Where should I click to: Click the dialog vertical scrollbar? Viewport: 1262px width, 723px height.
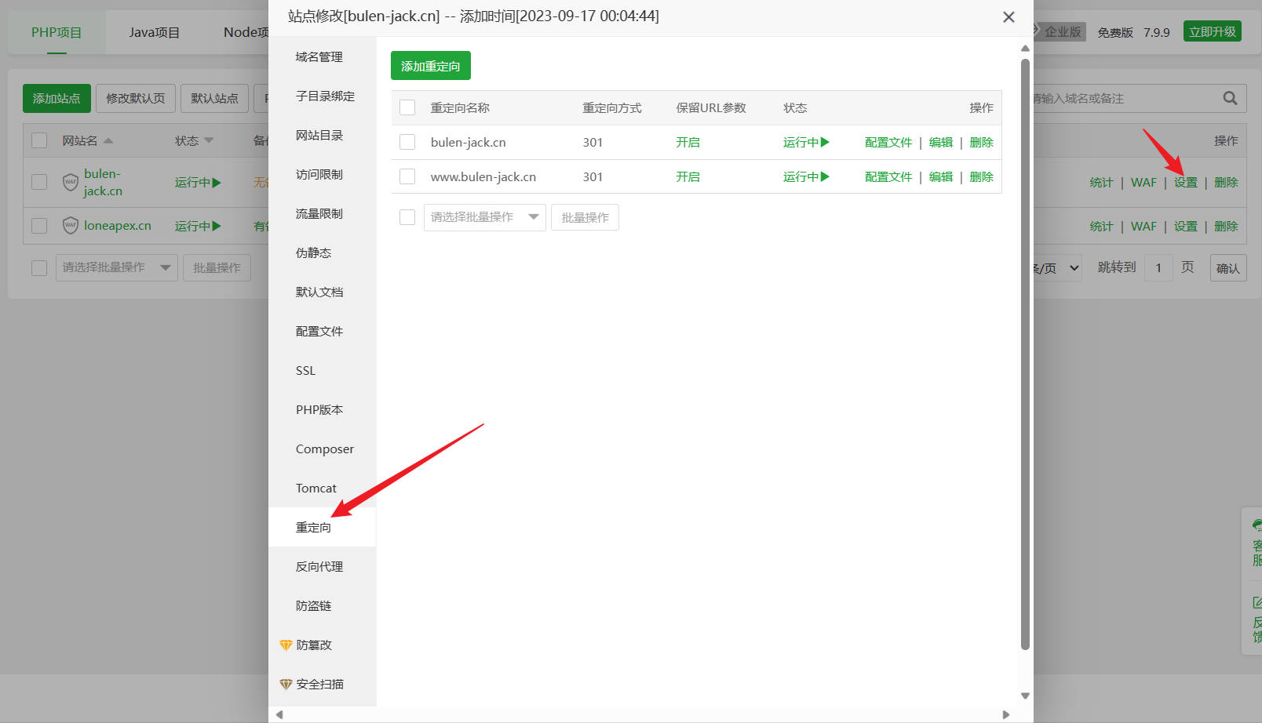(x=1025, y=353)
